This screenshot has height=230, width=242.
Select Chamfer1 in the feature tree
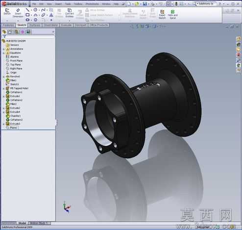tap(13, 116)
